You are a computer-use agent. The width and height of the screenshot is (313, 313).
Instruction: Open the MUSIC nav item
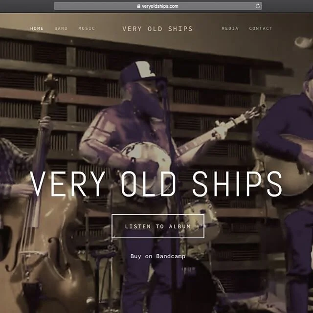pyautogui.click(x=87, y=28)
